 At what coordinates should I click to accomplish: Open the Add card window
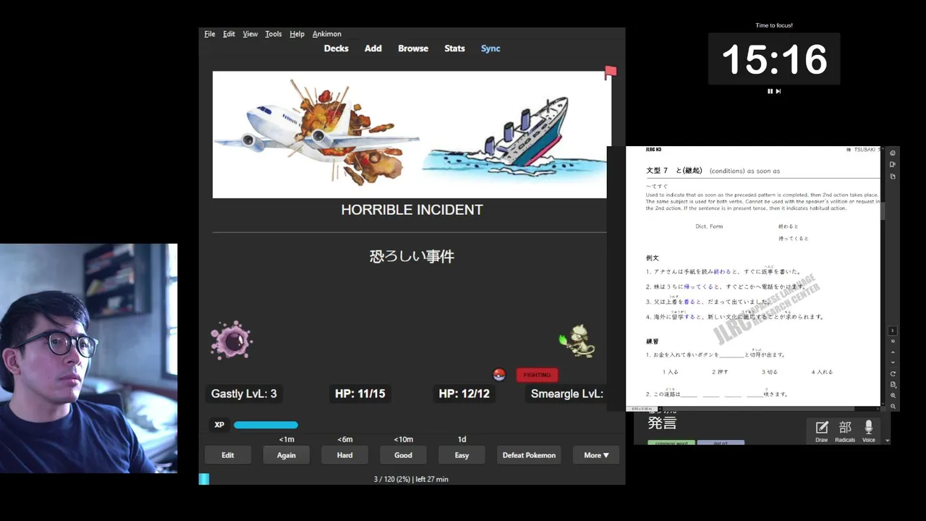pyautogui.click(x=373, y=48)
